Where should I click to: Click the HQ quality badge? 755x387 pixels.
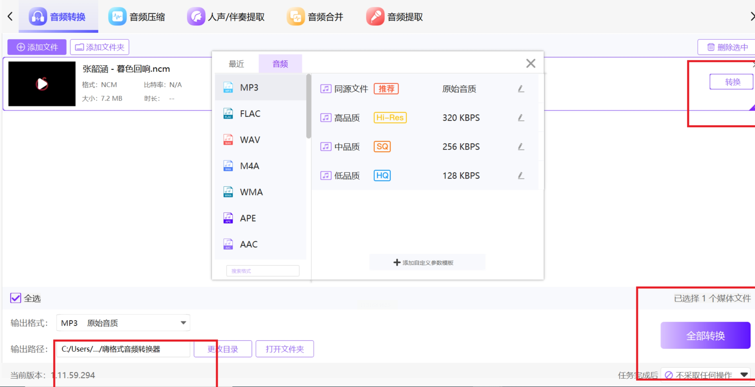(x=382, y=175)
